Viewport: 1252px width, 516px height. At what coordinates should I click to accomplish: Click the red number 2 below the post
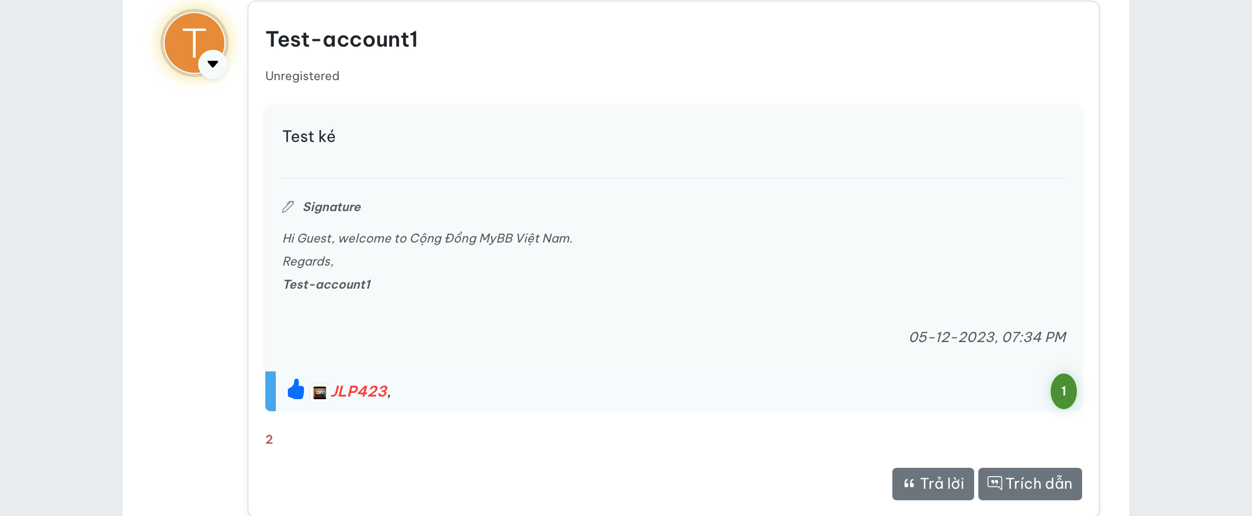(269, 440)
